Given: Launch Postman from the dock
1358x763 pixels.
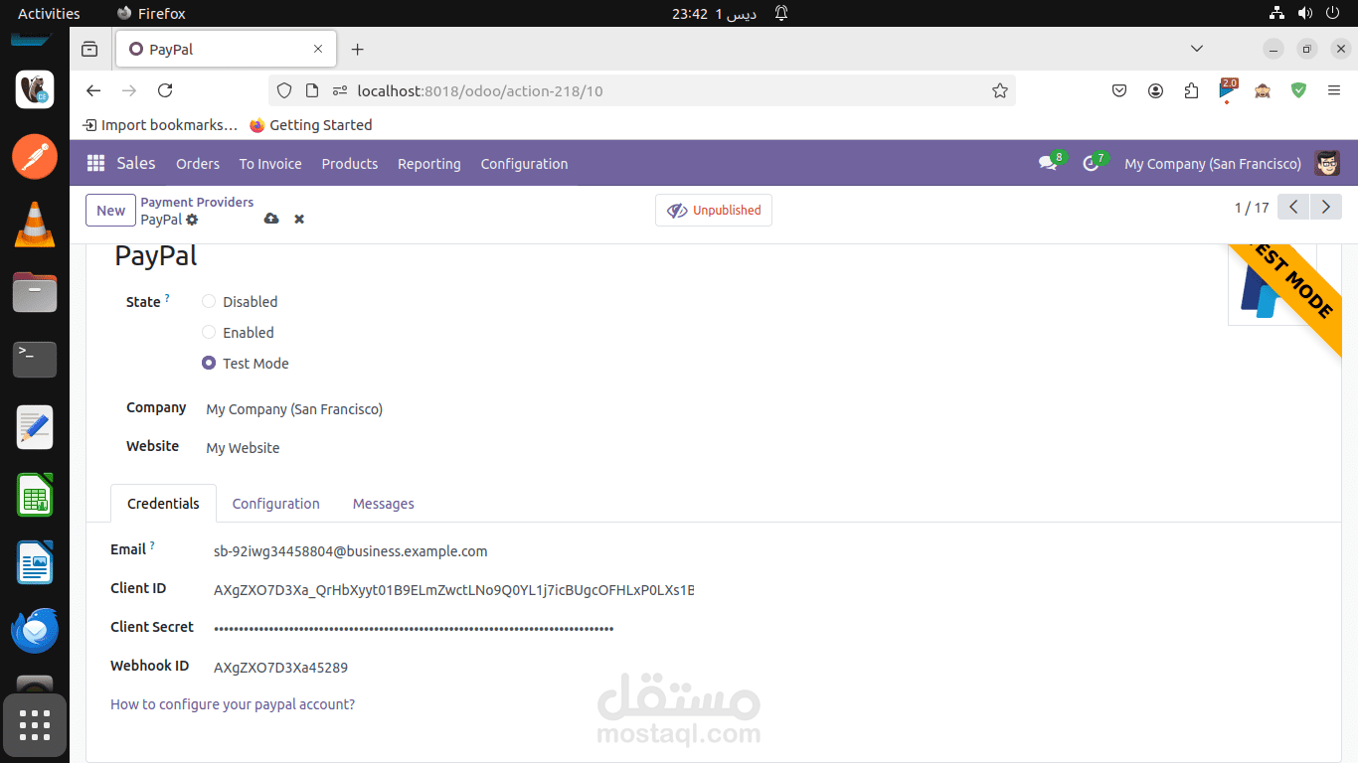Looking at the screenshot, I should pos(35,155).
